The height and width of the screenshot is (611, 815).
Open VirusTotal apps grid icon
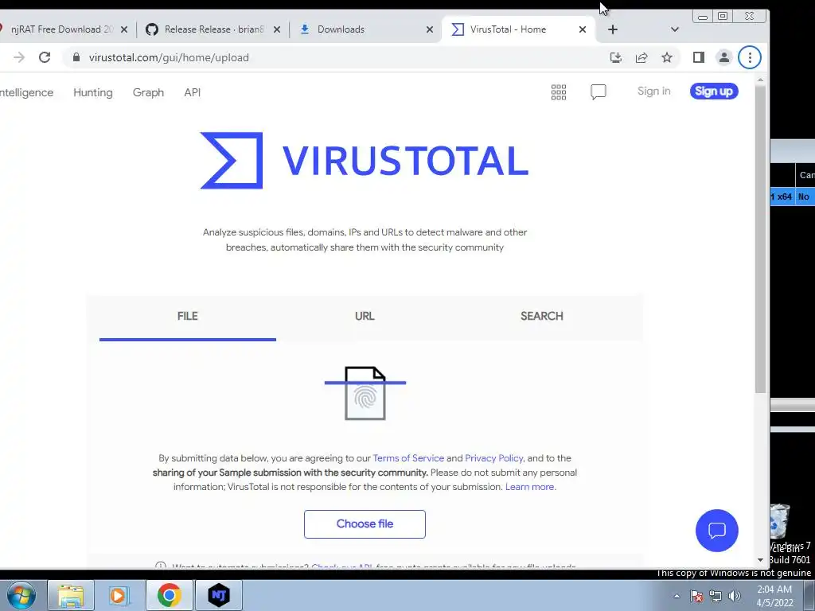[559, 92]
